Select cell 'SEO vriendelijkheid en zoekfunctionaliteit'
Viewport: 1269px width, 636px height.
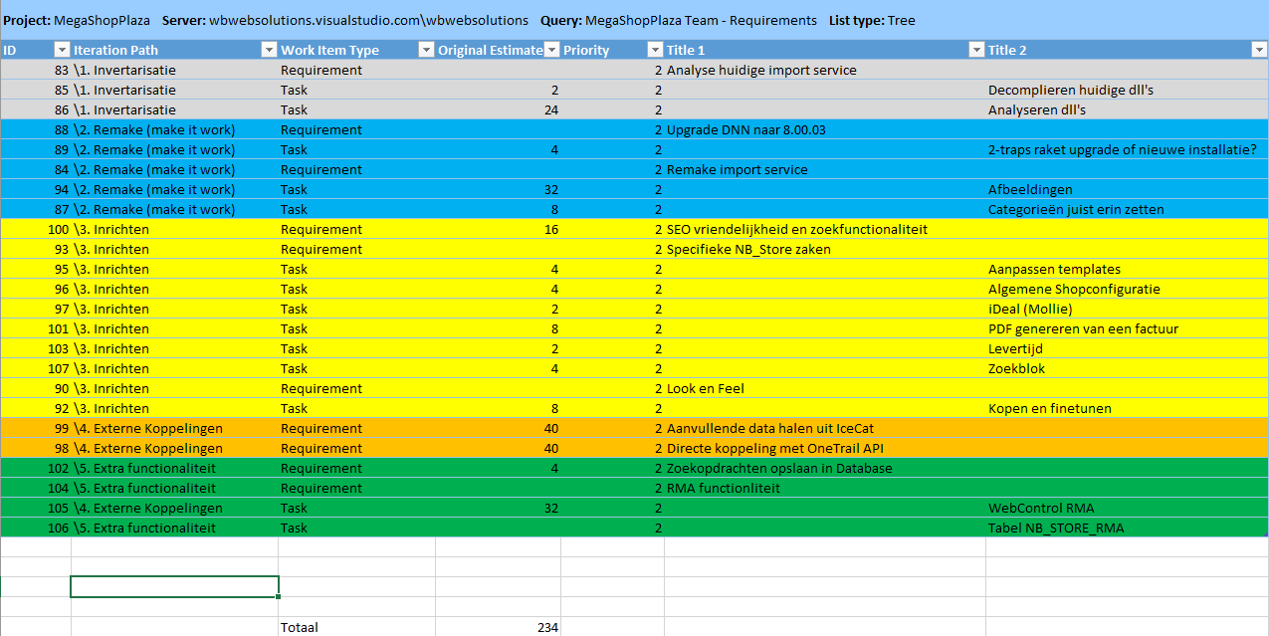coord(825,229)
